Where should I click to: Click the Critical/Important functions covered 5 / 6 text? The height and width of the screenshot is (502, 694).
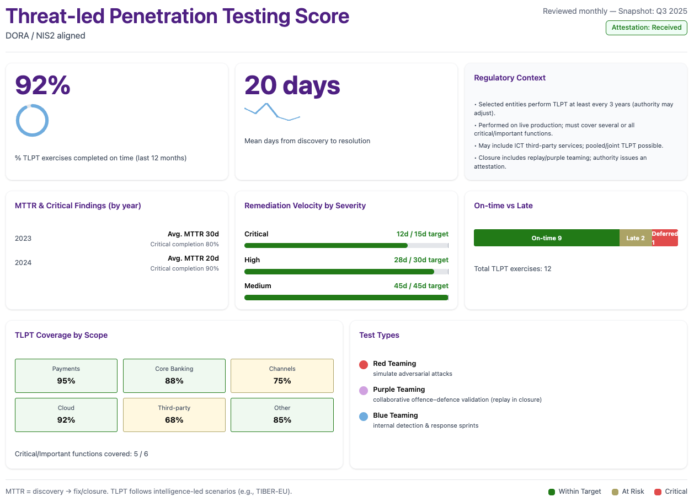[82, 454]
